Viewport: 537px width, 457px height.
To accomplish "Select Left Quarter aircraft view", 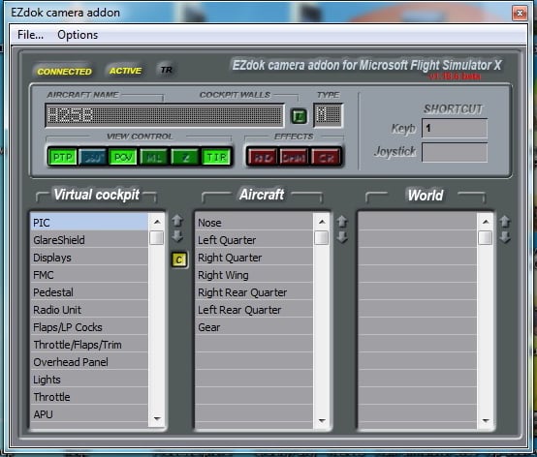I will pyautogui.click(x=254, y=240).
